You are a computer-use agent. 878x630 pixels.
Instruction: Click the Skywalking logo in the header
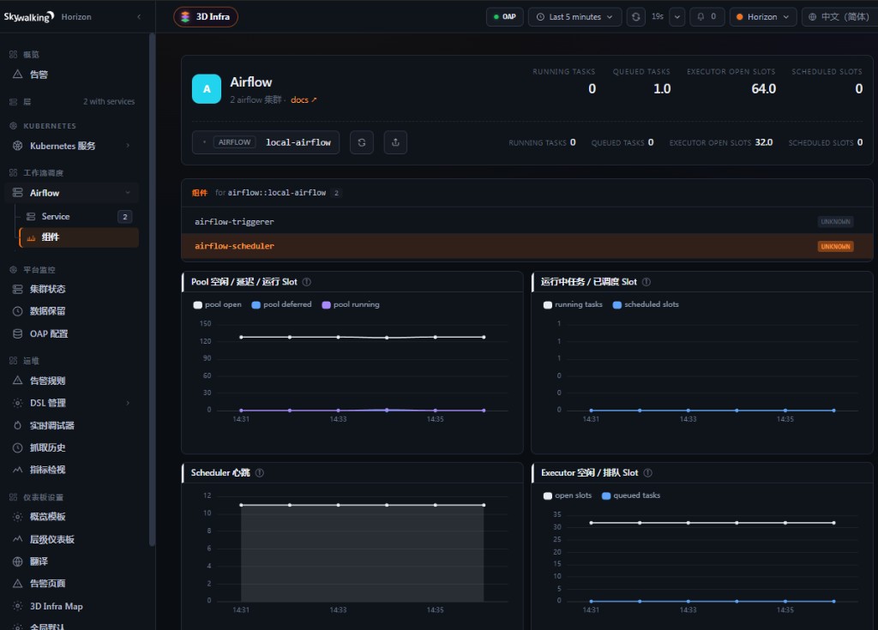point(29,17)
